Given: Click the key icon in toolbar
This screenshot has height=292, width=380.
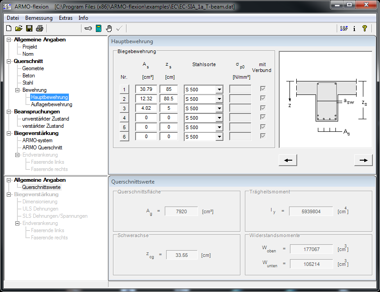Looking at the screenshot, I should [x=88, y=28].
